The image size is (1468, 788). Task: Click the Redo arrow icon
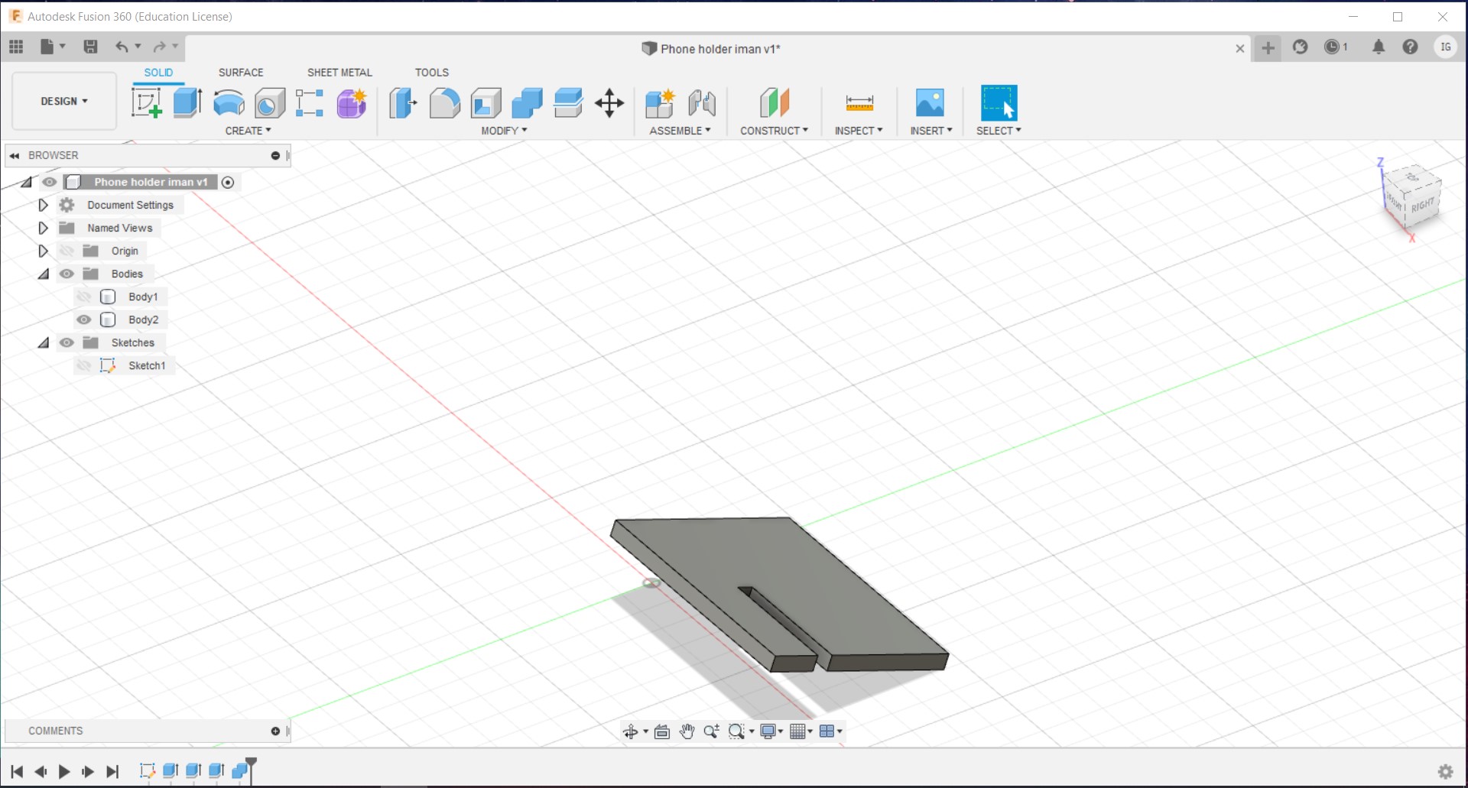[x=159, y=47]
